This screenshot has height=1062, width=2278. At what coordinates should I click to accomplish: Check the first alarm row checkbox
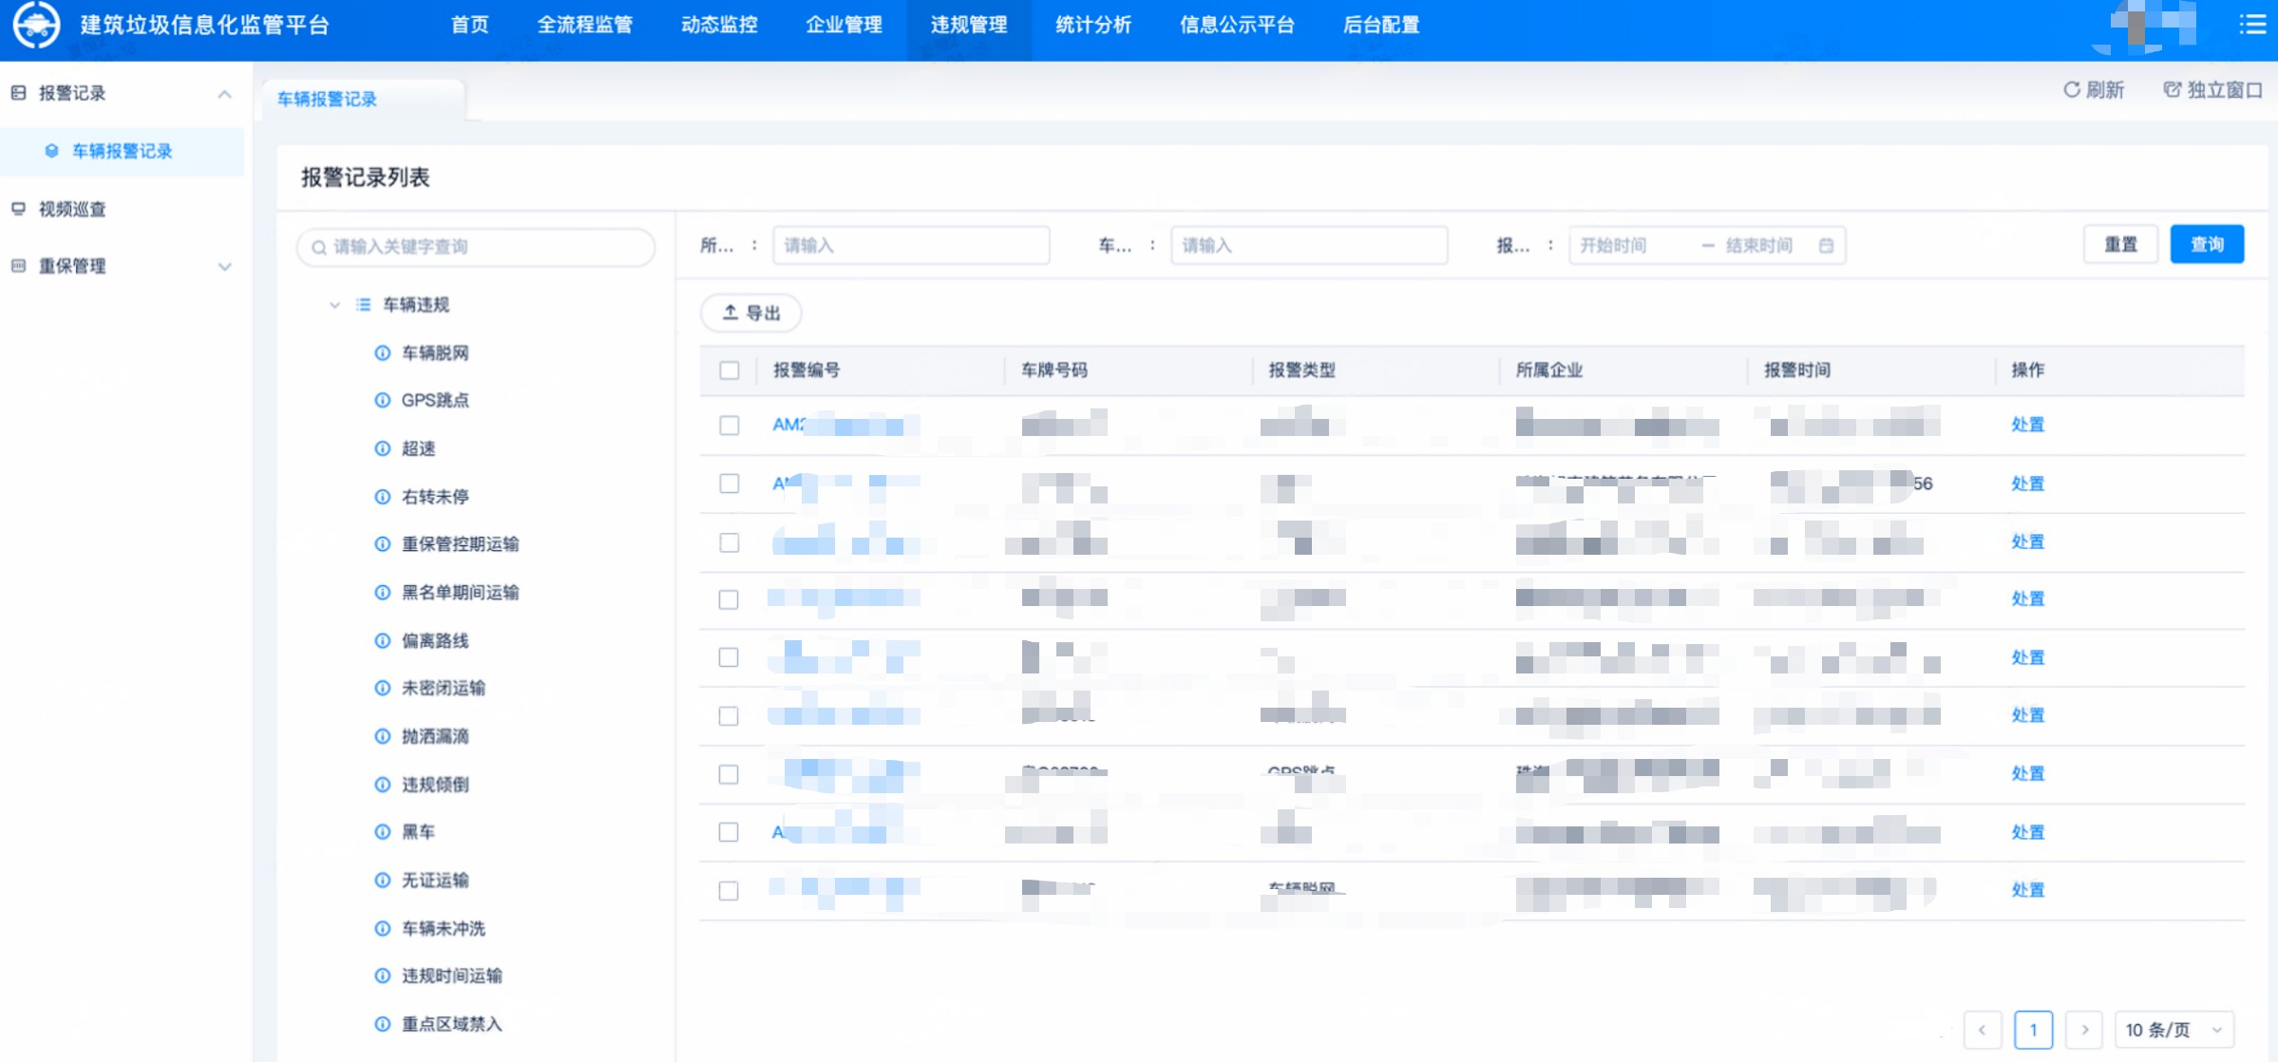tap(729, 427)
